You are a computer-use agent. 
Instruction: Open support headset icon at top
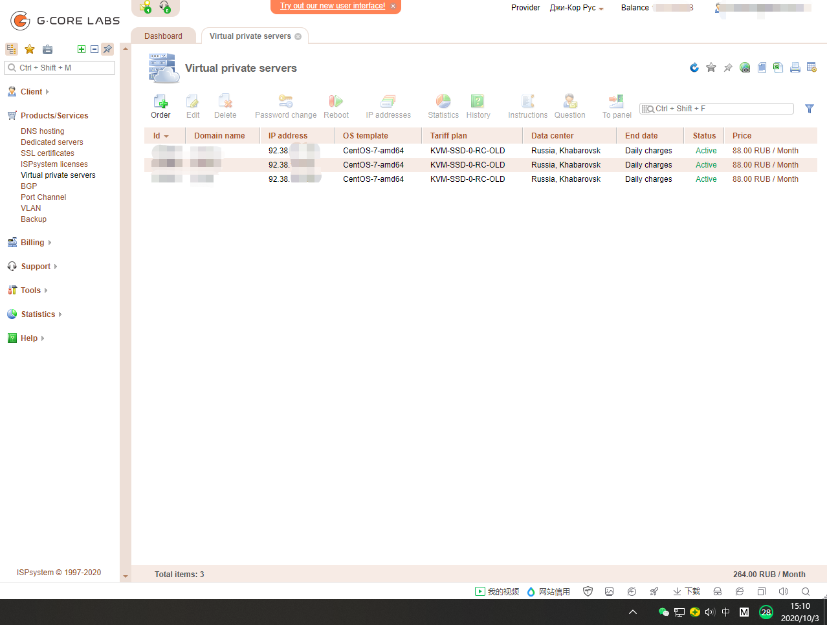(165, 7)
